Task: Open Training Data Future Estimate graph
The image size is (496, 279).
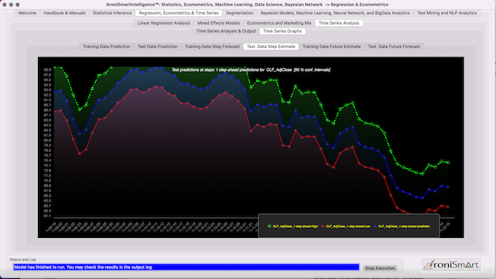Action: click(332, 46)
